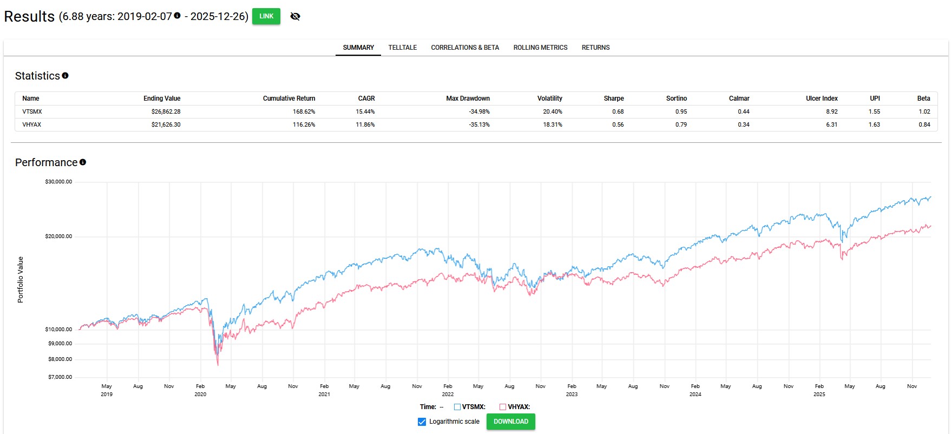Image resolution: width=951 pixels, height=434 pixels.
Task: Click the Beta value 0.84
Action: tap(924, 124)
